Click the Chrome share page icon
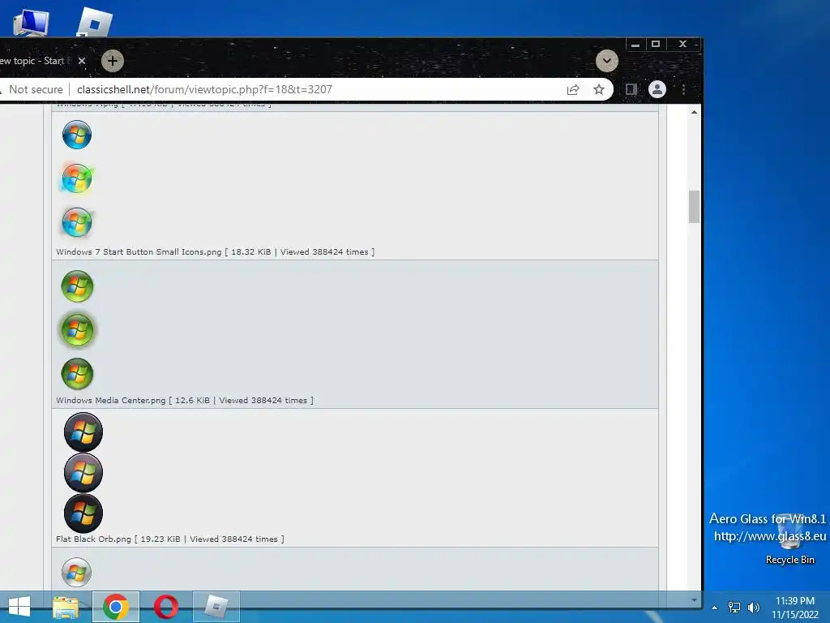 coord(573,89)
